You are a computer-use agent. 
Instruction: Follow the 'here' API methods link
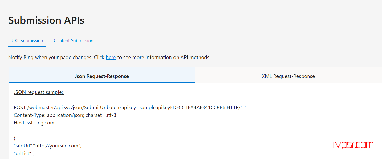(x=111, y=57)
